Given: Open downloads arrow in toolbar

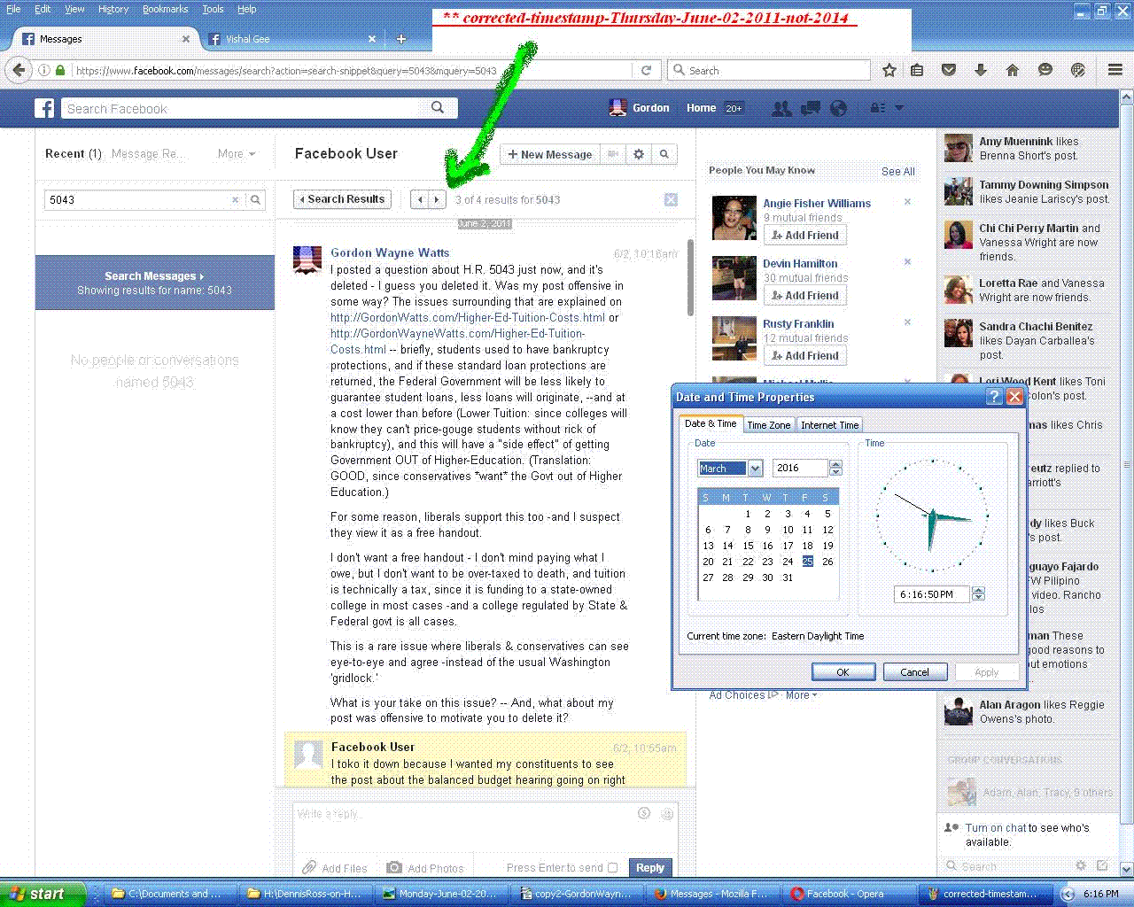Looking at the screenshot, I should click(981, 70).
